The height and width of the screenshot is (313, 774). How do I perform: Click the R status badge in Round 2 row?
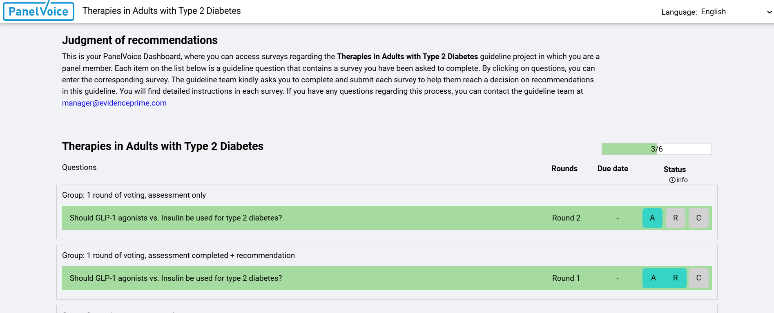(x=676, y=218)
